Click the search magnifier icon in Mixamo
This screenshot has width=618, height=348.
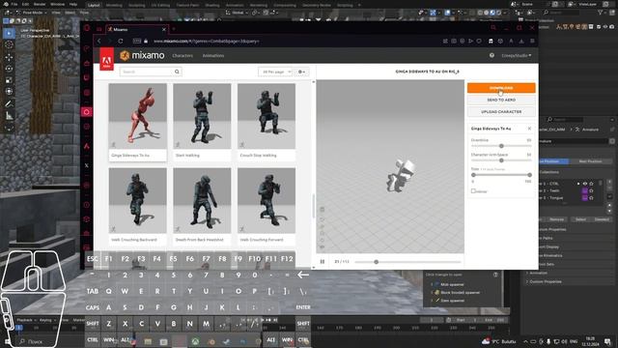coord(177,72)
